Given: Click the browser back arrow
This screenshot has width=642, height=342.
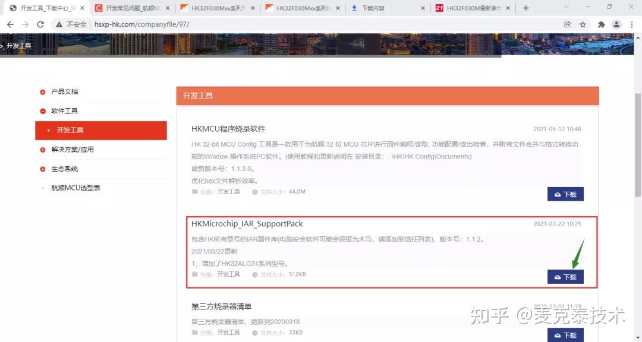Looking at the screenshot, I should (11, 24).
